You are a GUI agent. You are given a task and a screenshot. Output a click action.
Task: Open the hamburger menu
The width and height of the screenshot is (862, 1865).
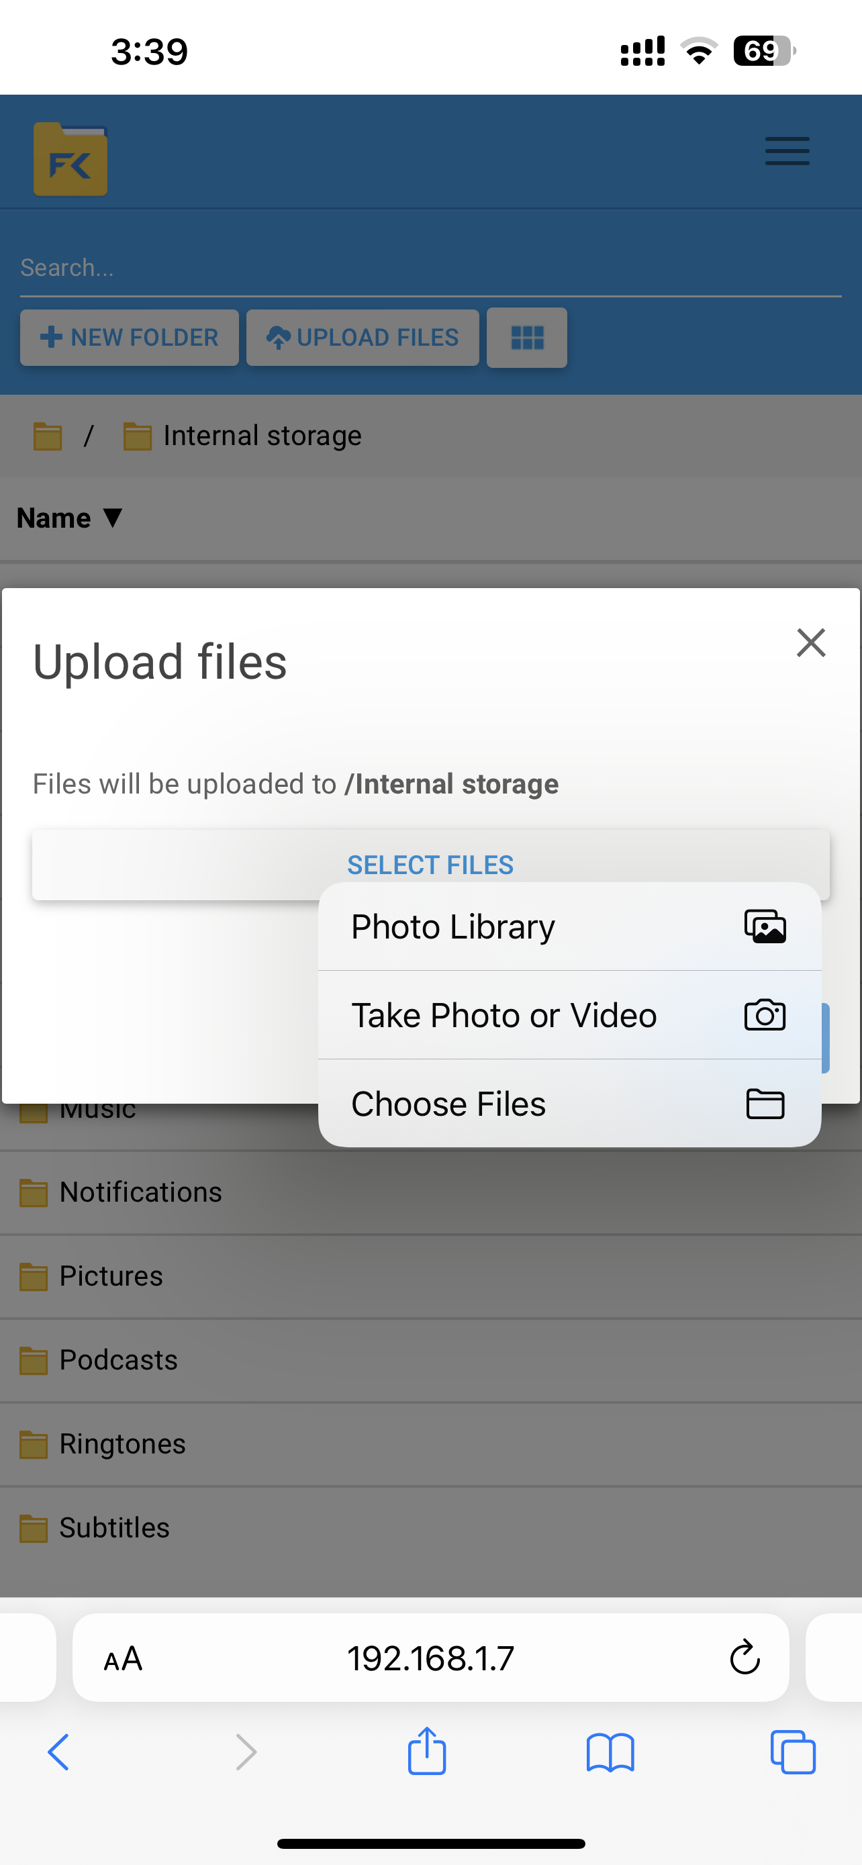pos(787,151)
